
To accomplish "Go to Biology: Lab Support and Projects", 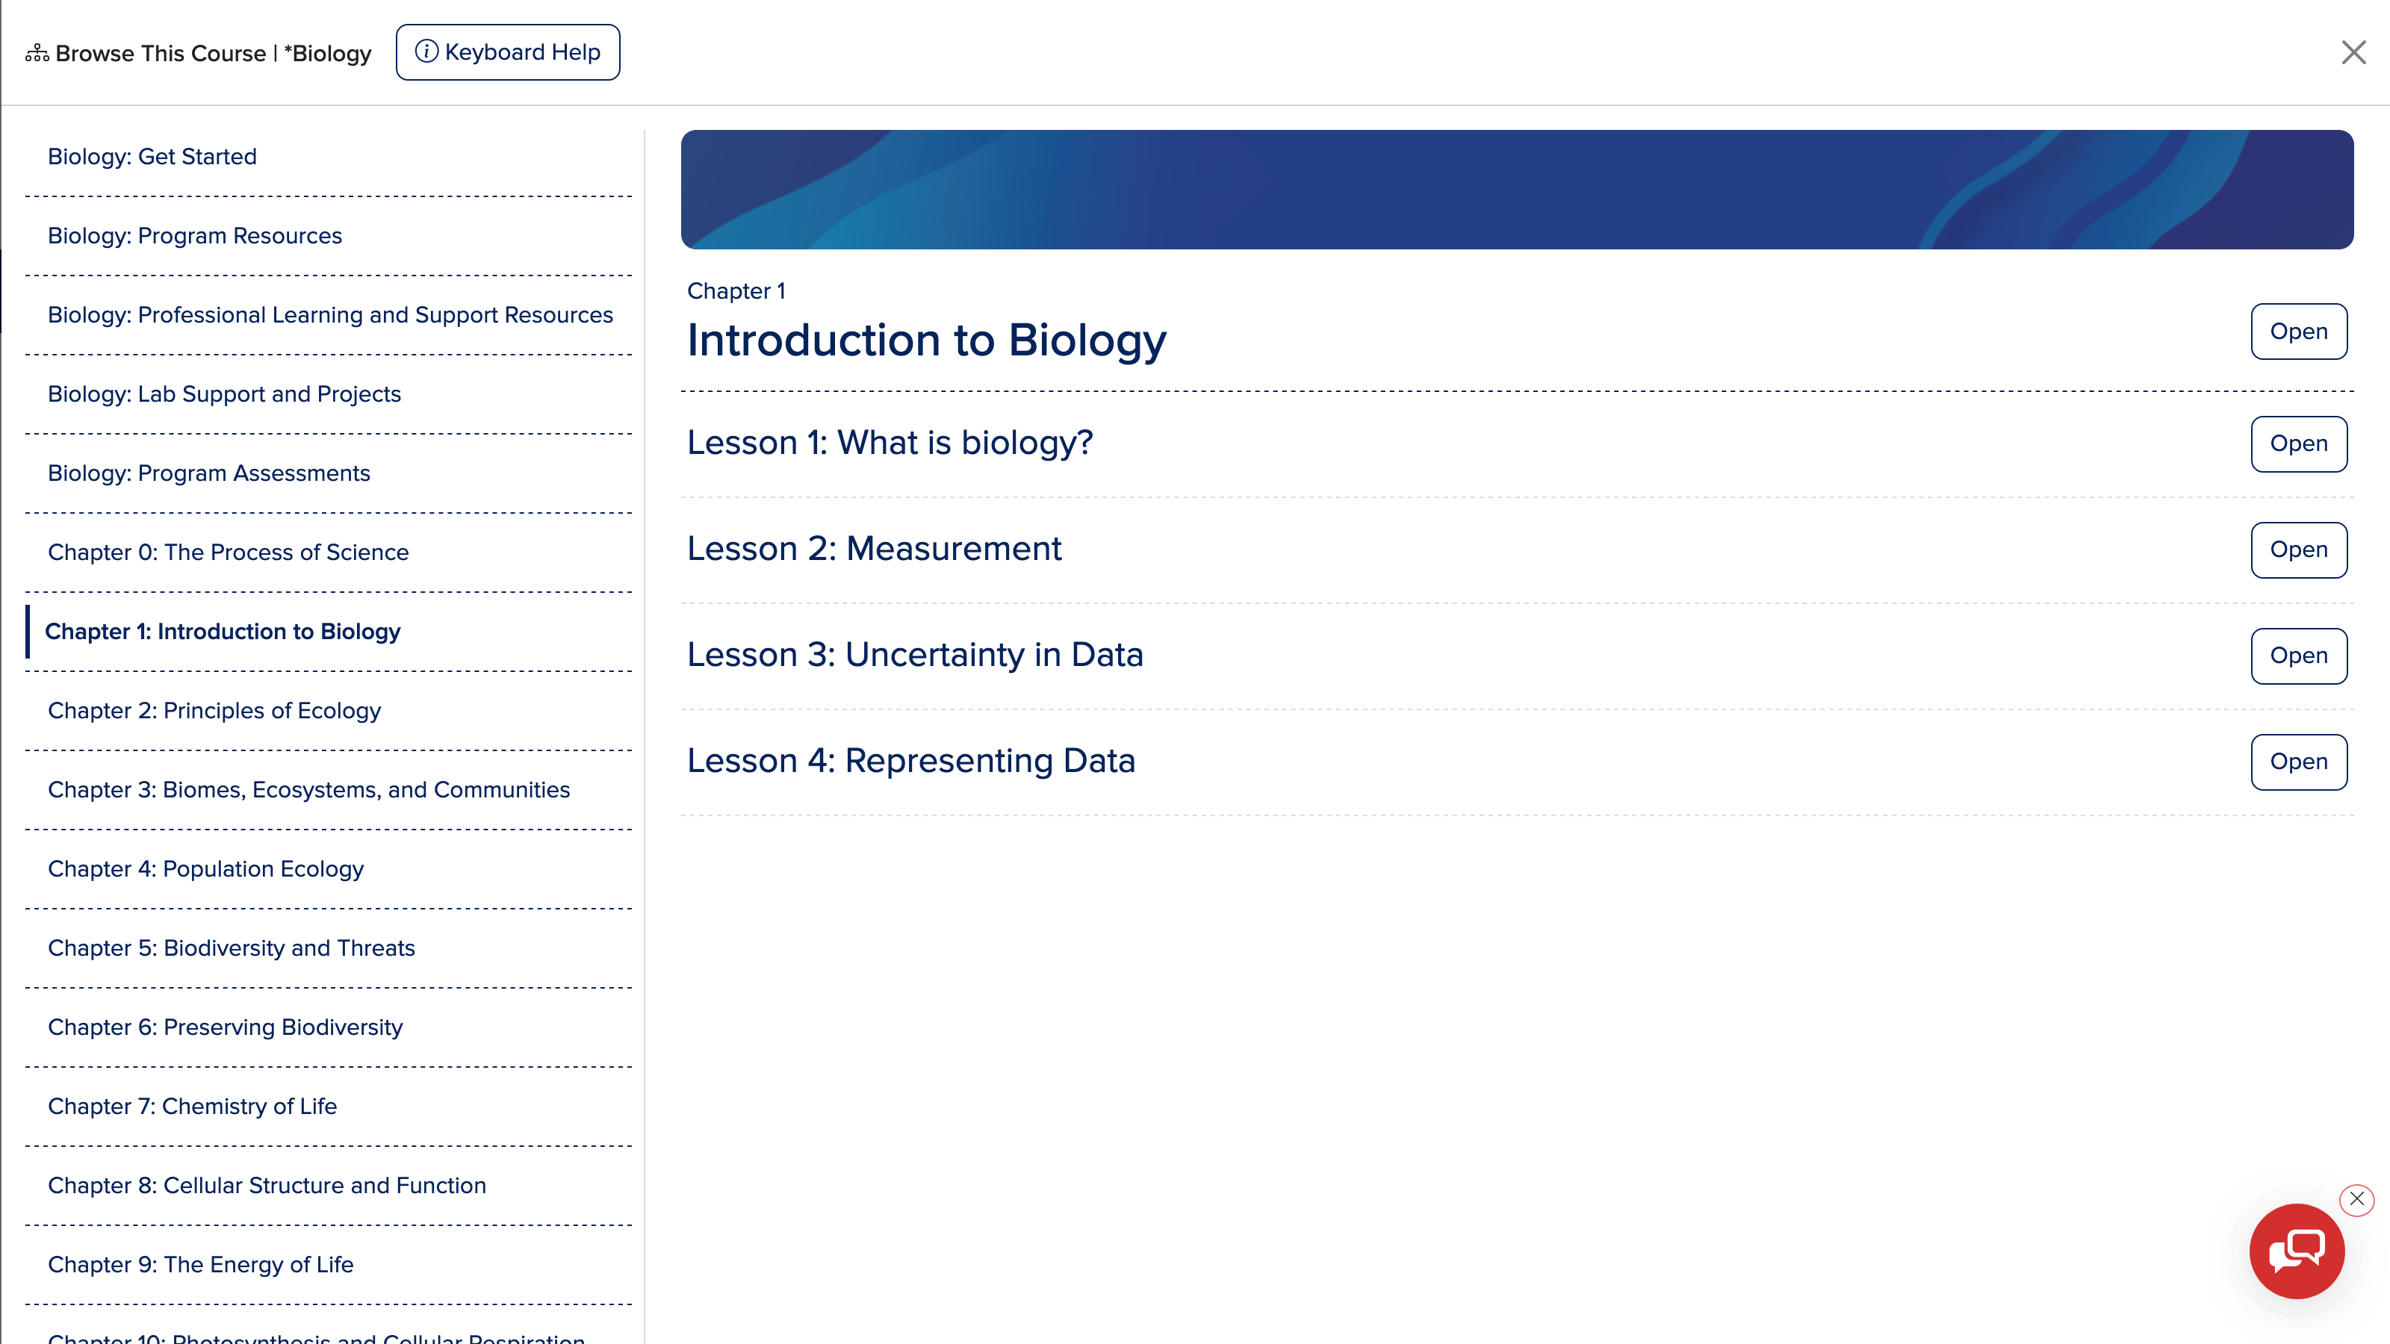I will (x=225, y=394).
